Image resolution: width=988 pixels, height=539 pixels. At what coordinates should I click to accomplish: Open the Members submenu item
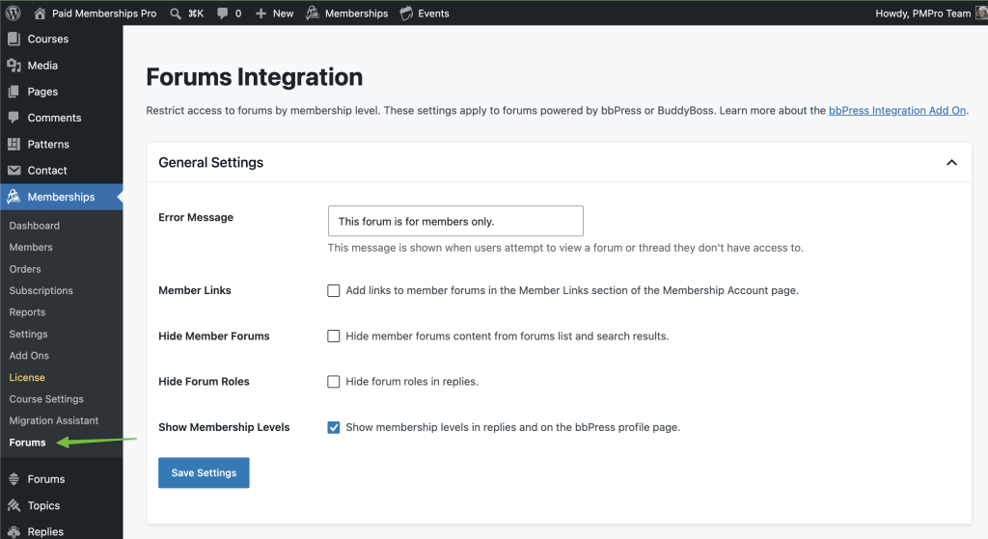(31, 248)
